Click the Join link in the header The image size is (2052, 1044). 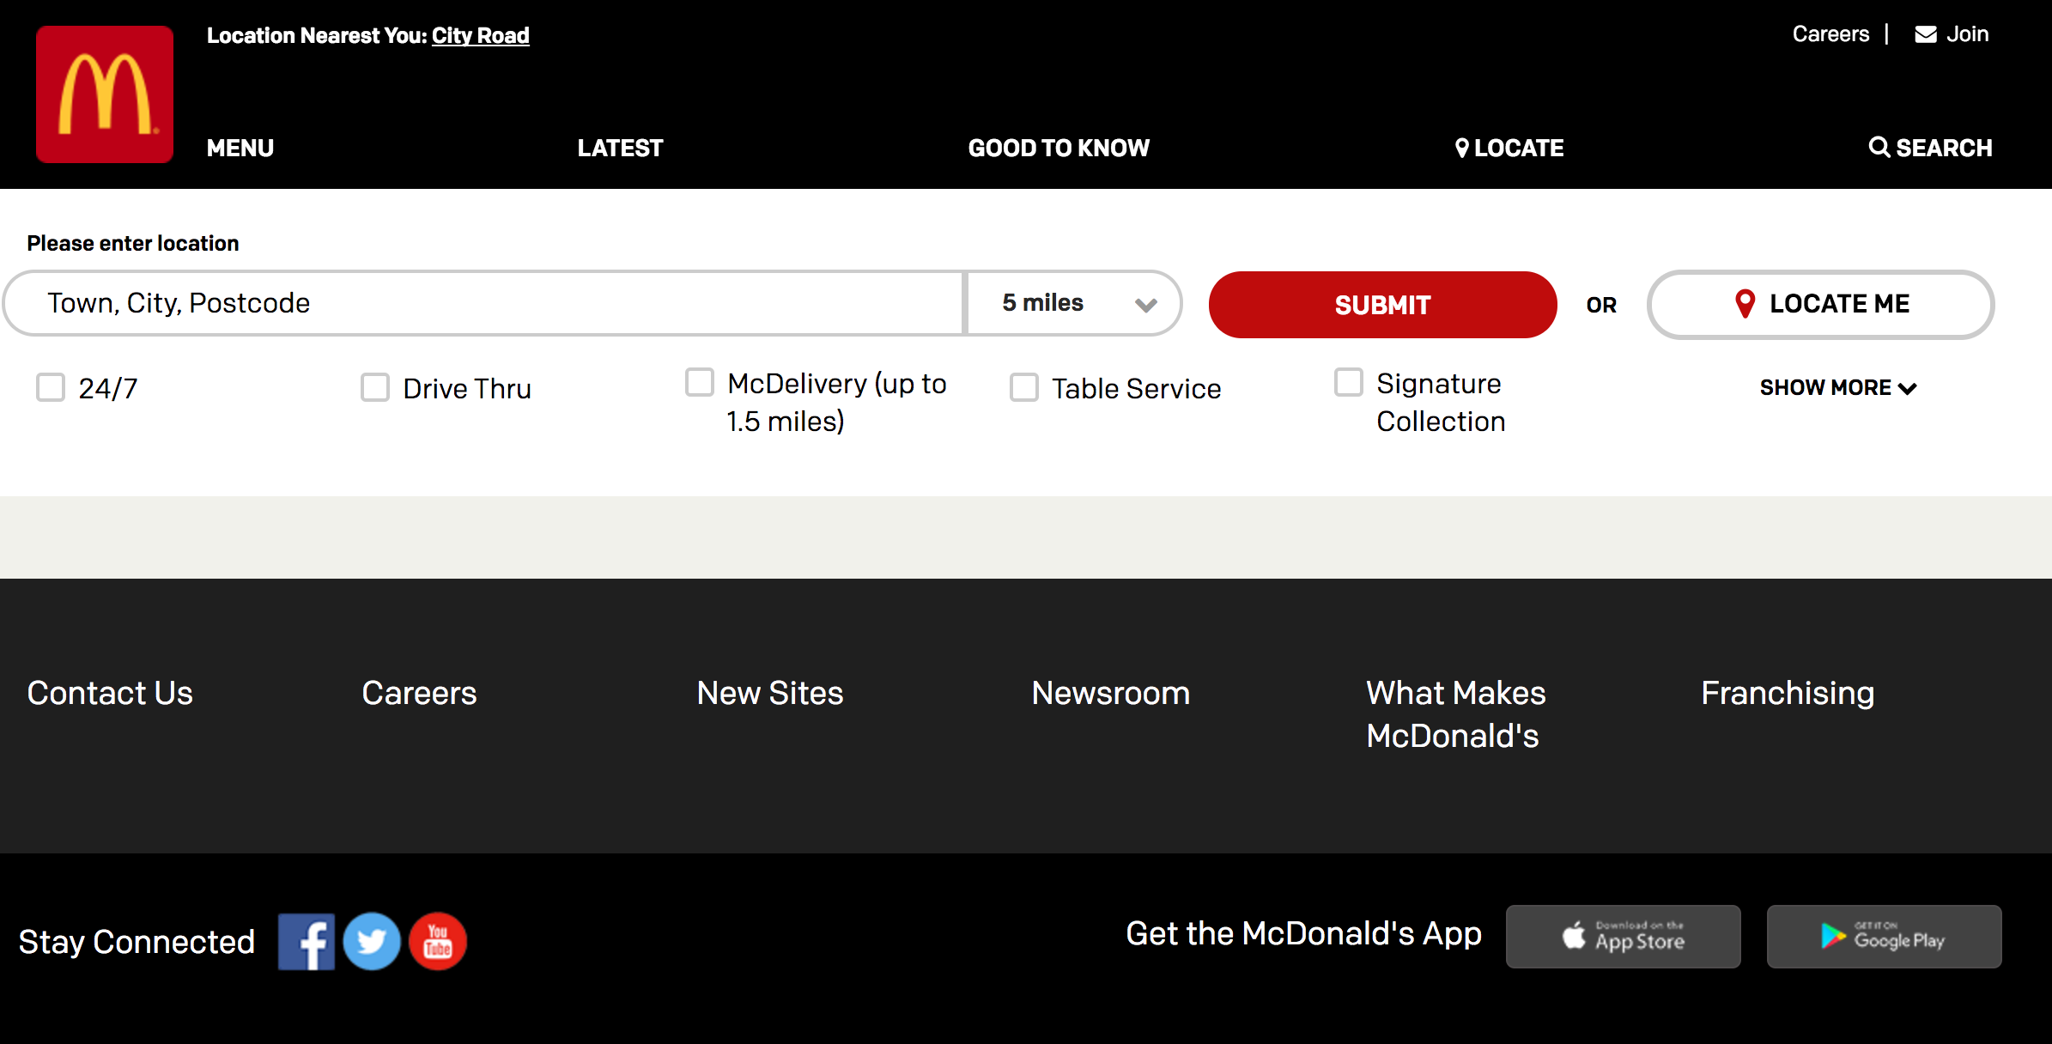click(x=1967, y=34)
